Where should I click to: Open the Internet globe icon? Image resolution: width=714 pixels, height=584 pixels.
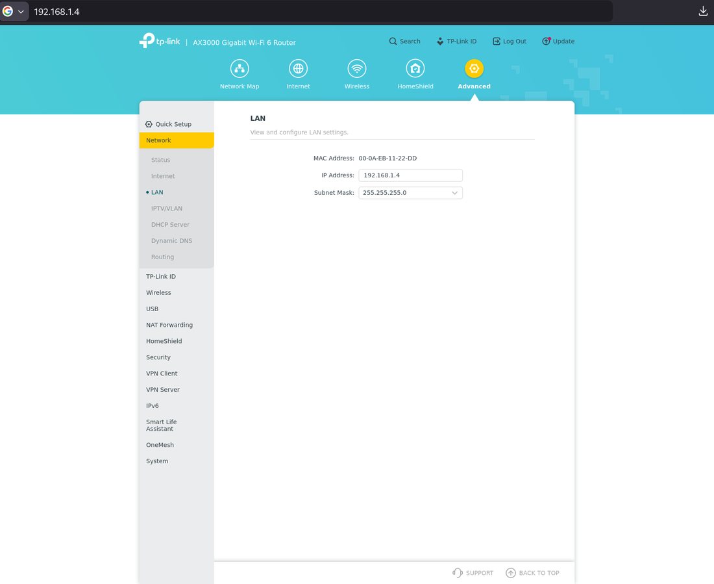pos(299,69)
